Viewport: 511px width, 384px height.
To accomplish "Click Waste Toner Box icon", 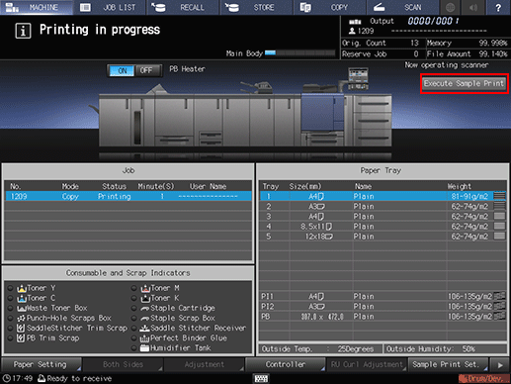I will 22,309.
